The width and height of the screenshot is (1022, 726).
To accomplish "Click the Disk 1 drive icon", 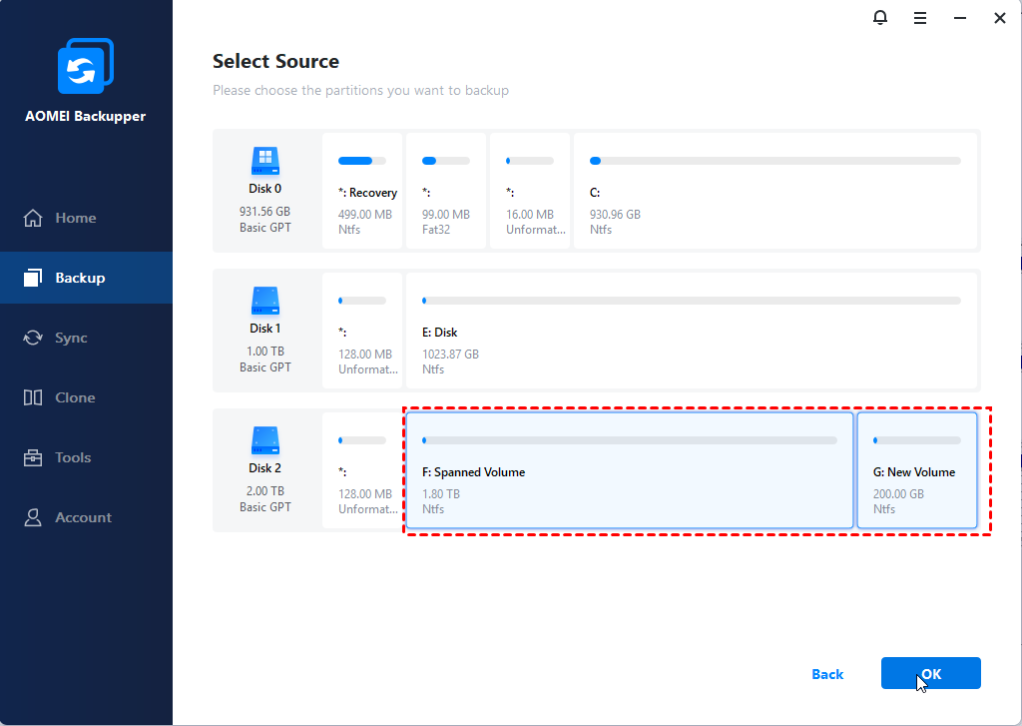I will click(x=264, y=299).
